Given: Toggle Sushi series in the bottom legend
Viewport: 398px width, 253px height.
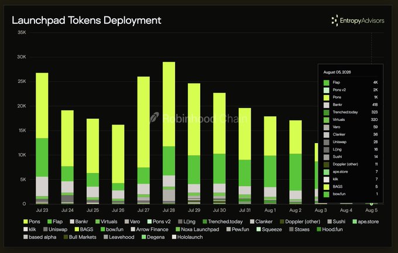Looking at the screenshot, I should click(x=337, y=221).
